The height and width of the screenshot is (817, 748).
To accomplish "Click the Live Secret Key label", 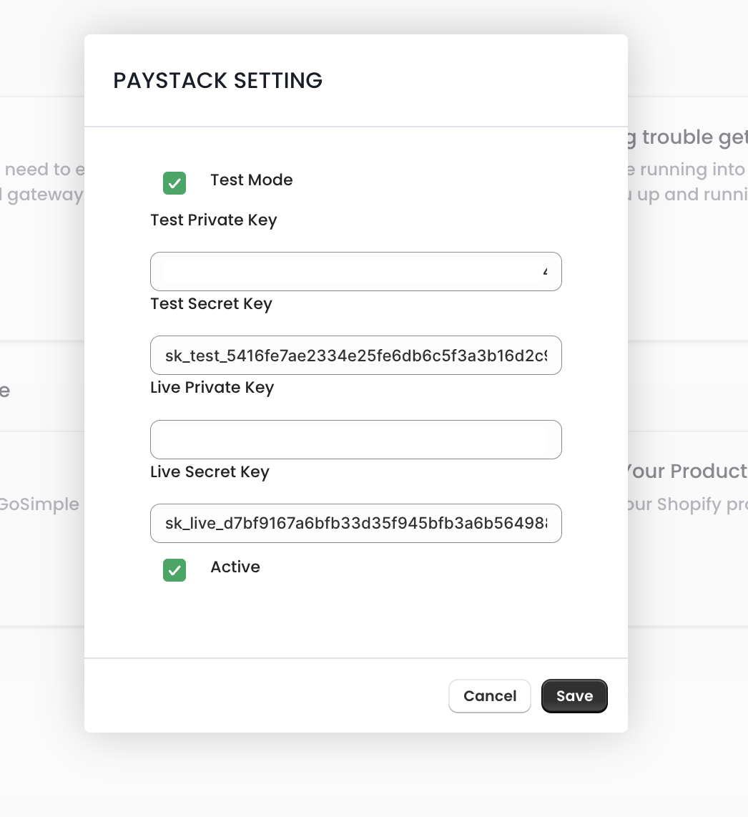I will tap(210, 472).
